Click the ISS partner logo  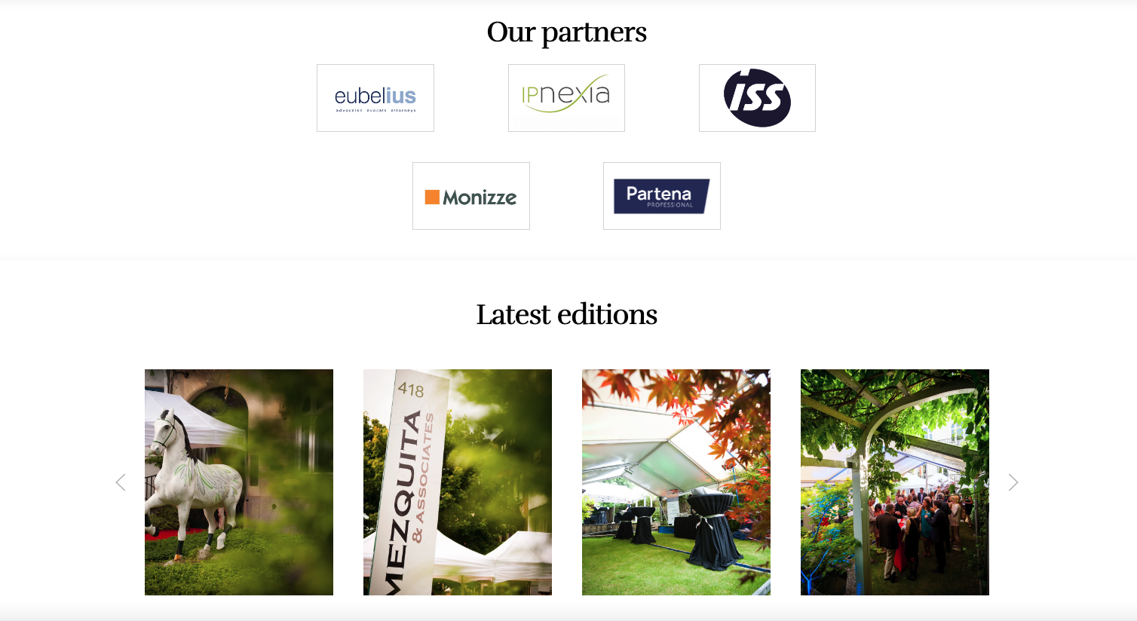coord(757,98)
